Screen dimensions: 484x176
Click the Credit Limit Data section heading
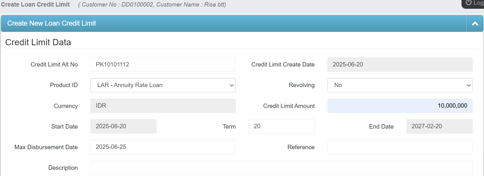(x=38, y=42)
